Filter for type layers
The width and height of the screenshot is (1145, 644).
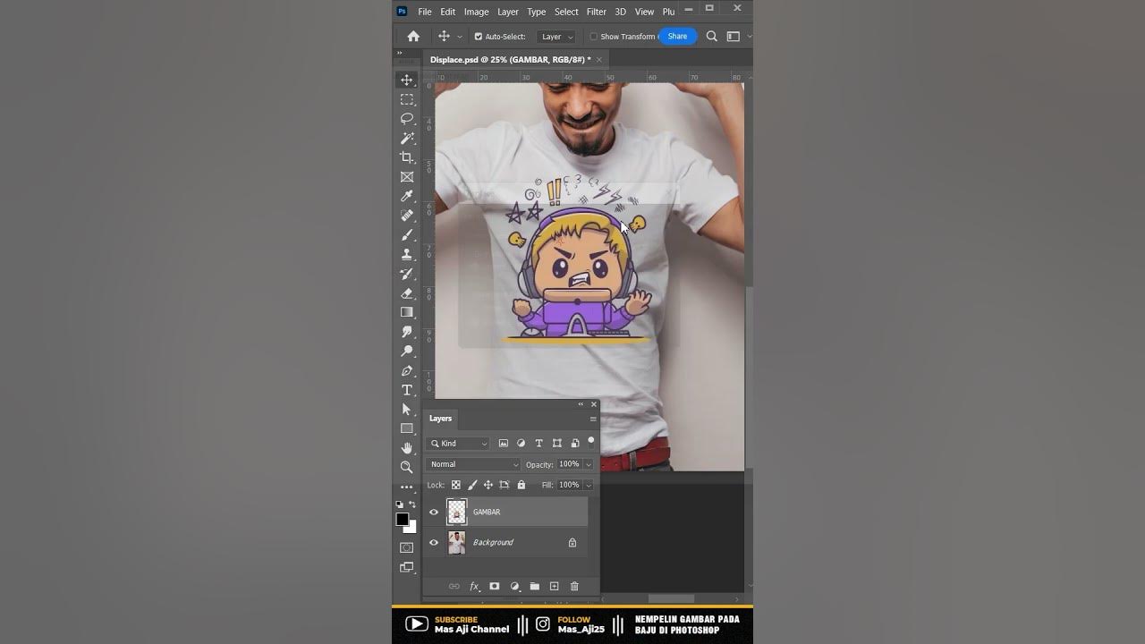539,444
